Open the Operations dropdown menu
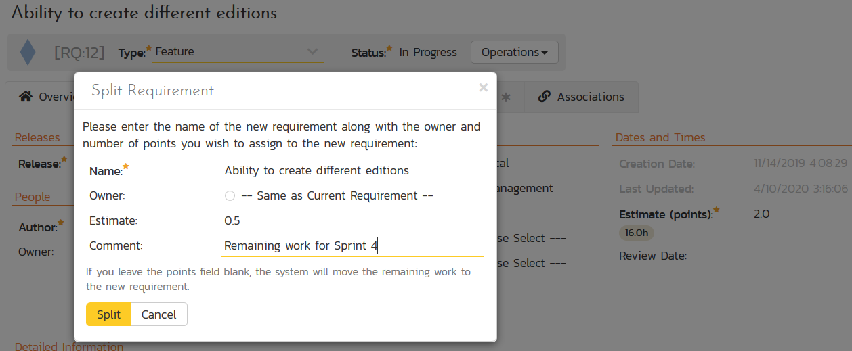 pyautogui.click(x=514, y=52)
